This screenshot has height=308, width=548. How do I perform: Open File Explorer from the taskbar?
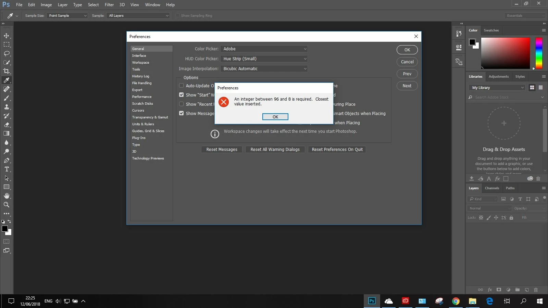tap(473, 301)
